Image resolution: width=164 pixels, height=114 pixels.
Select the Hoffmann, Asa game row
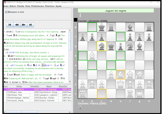[37, 92]
